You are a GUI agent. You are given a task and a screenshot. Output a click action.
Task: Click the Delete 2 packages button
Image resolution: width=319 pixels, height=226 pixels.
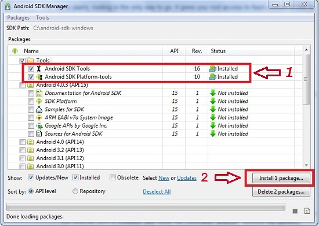coord(281,192)
